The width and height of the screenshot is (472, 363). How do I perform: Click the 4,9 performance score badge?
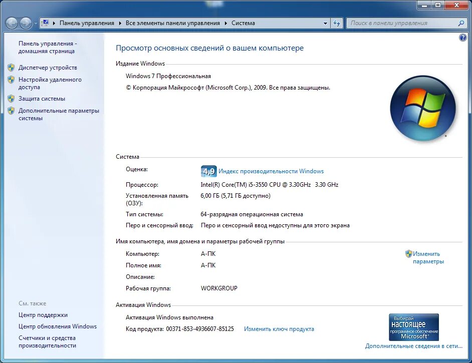tap(208, 171)
